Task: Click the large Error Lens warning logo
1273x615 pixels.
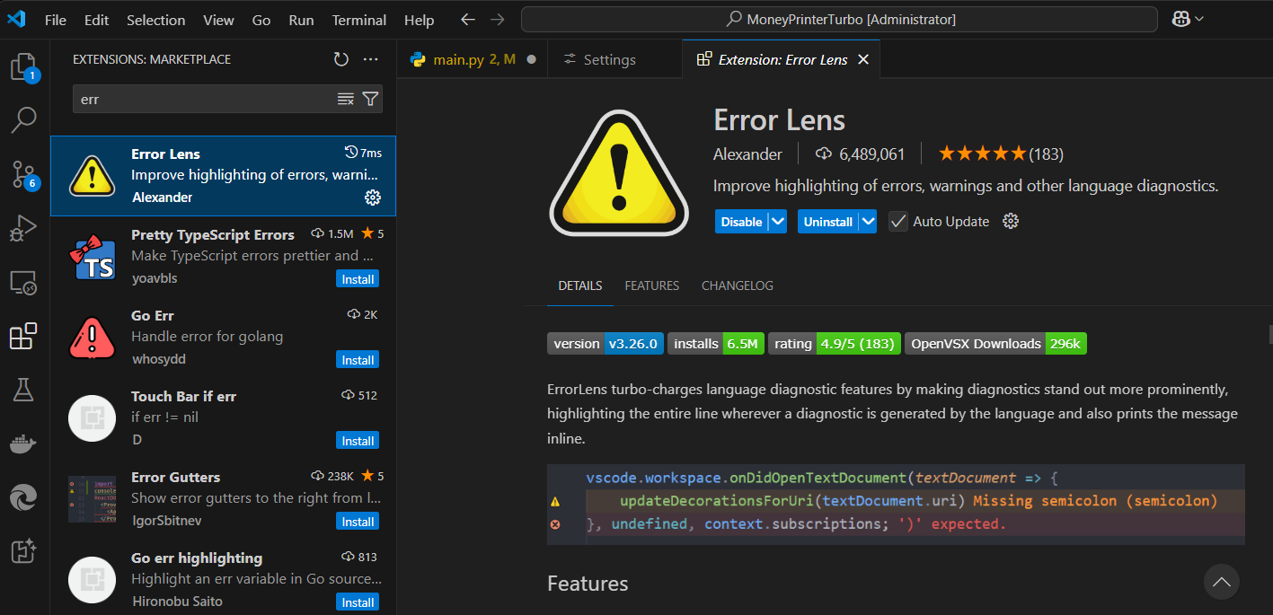Action: (x=618, y=173)
